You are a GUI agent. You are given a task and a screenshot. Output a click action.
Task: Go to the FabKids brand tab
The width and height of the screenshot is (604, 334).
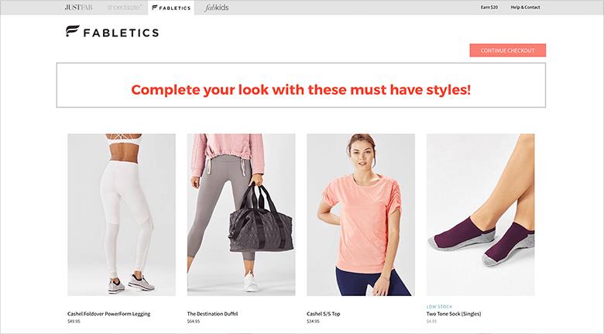coord(217,7)
